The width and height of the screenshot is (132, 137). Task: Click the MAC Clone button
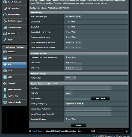pyautogui.click(x=100, y=98)
